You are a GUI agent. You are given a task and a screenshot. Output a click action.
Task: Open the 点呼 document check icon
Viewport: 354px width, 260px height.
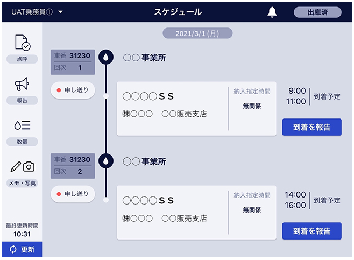[23, 42]
